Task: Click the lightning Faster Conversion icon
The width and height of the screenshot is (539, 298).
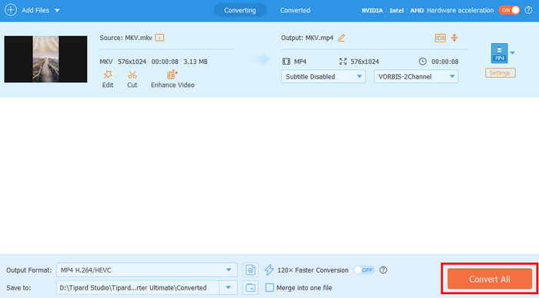Action: (269, 270)
